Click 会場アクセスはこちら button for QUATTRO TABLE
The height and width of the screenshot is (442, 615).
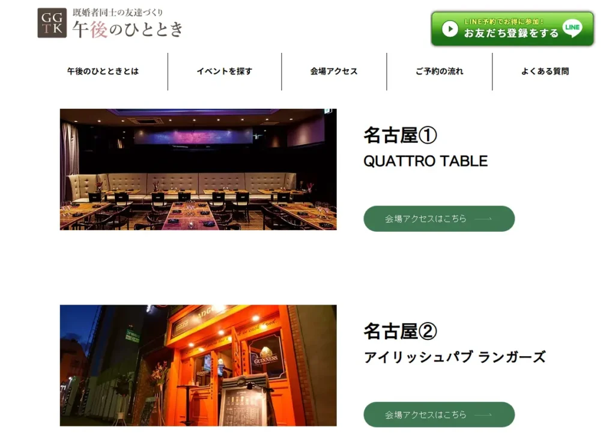(439, 219)
